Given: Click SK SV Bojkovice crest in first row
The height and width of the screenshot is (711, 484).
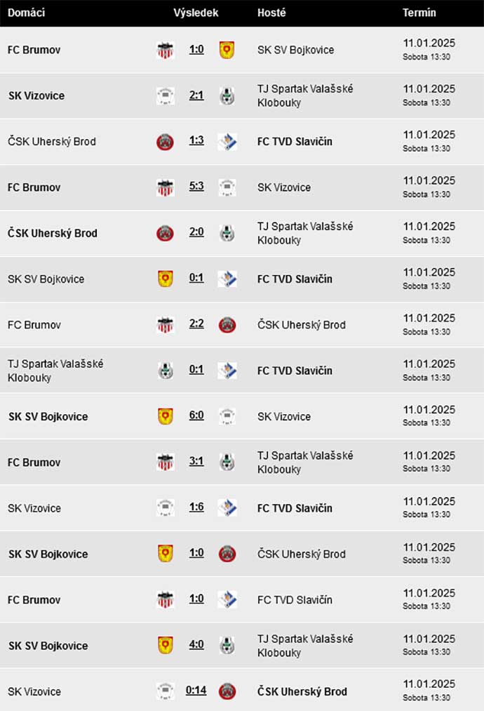Looking at the screenshot, I should coord(227,50).
